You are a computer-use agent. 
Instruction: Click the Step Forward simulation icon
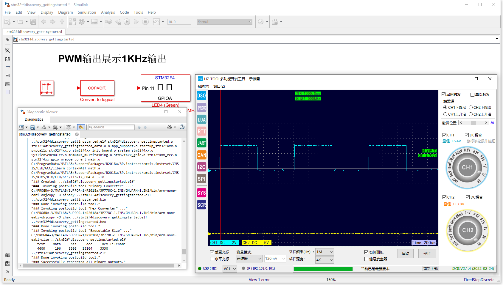coord(136,22)
